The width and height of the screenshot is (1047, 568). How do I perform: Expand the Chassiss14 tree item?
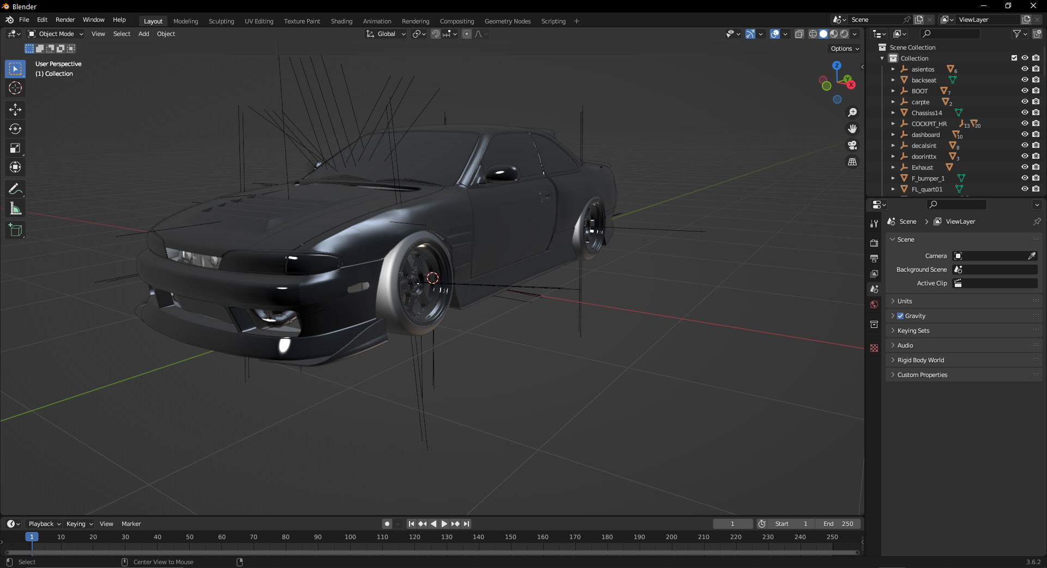click(893, 113)
